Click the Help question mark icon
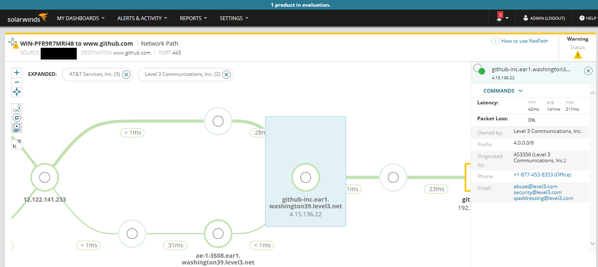598x267 pixels. tap(582, 18)
